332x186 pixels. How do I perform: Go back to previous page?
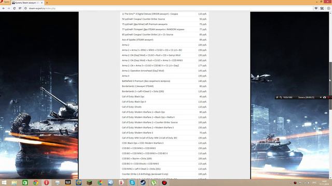[4, 8]
